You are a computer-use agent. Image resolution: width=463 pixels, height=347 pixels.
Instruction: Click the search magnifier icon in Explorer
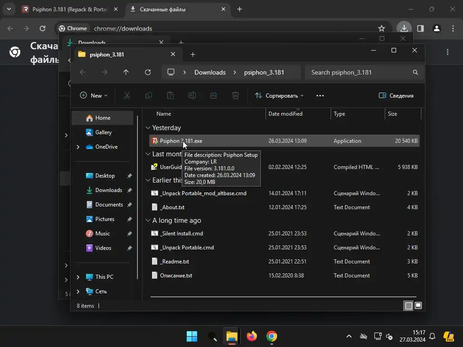tap(416, 72)
